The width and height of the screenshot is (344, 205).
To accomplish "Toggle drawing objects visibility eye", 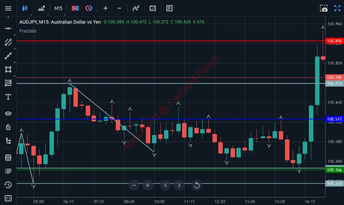I will click(x=8, y=114).
